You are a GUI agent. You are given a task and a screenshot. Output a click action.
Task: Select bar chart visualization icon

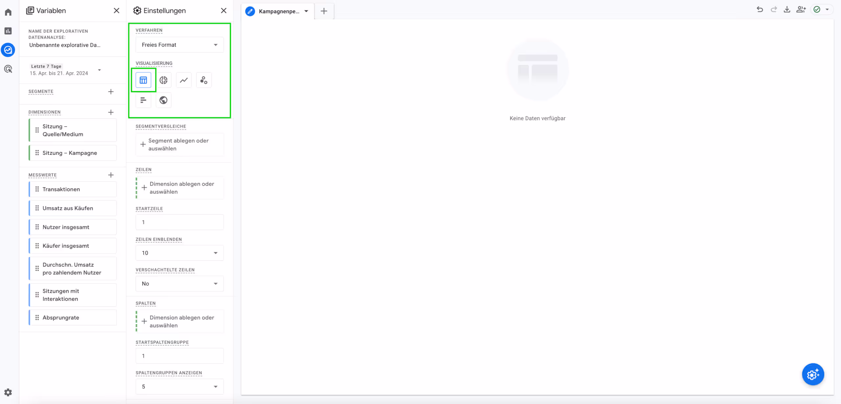pos(143,100)
